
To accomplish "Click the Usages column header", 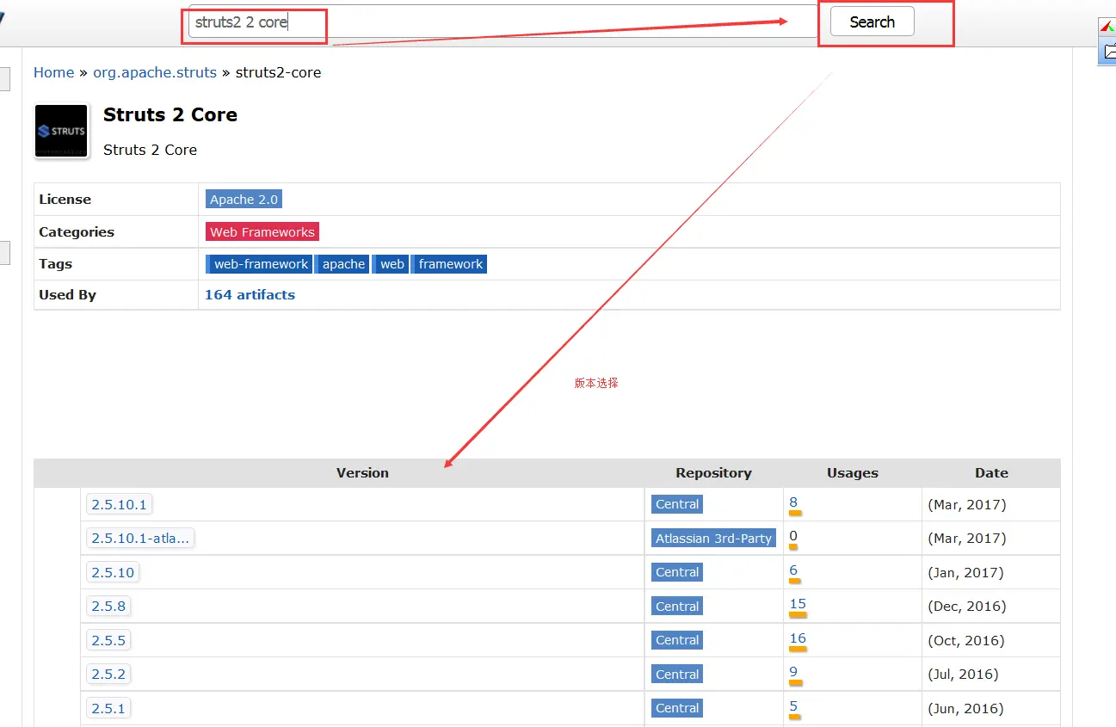I will pyautogui.click(x=853, y=472).
